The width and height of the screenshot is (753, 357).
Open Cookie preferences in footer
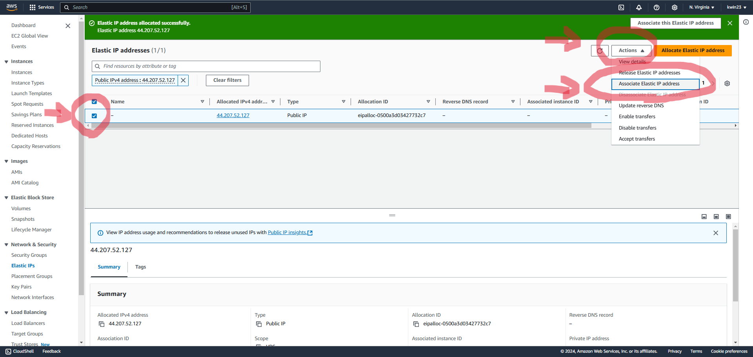click(x=729, y=352)
